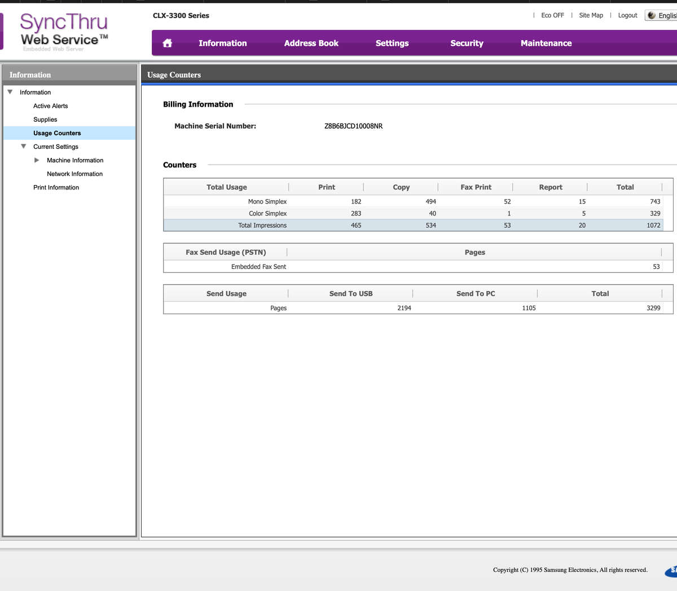Open Network Information in the sidebar
The width and height of the screenshot is (677, 591).
pos(74,174)
